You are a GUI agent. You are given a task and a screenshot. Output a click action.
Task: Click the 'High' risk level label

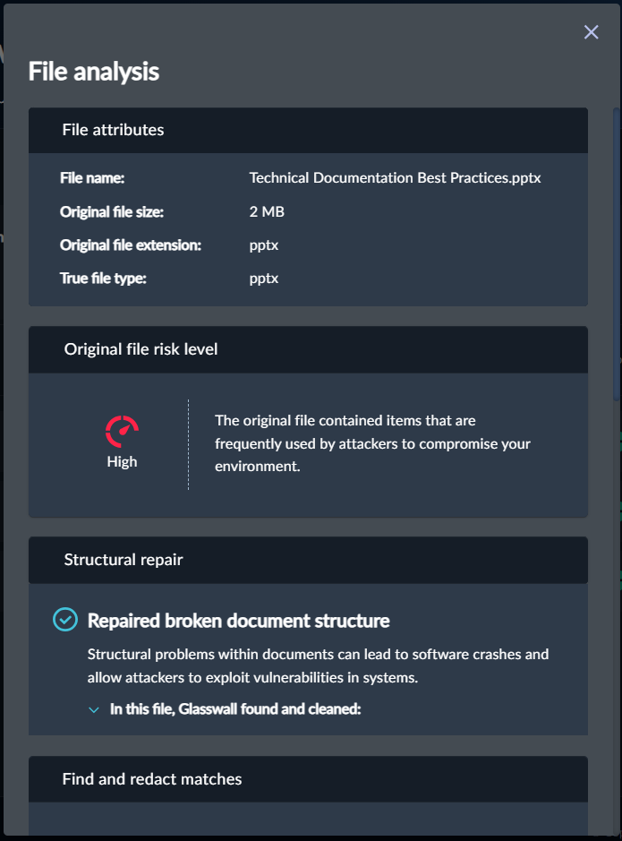click(x=122, y=462)
